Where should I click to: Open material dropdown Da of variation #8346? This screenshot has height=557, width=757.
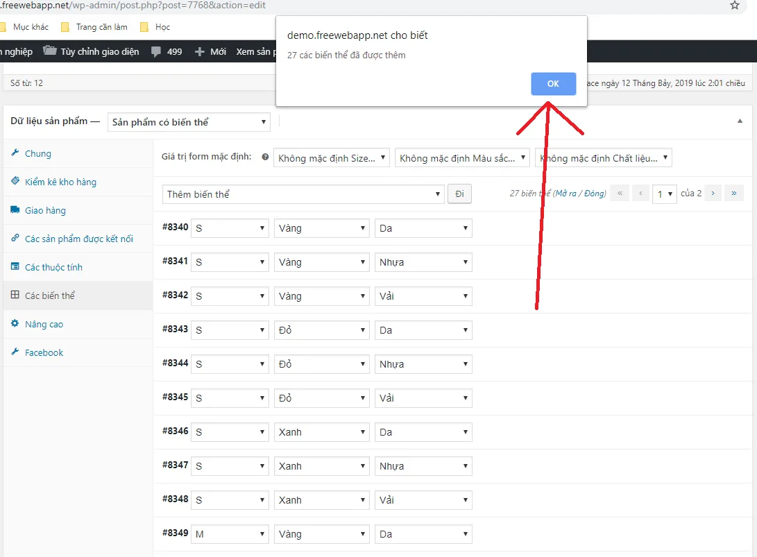423,432
